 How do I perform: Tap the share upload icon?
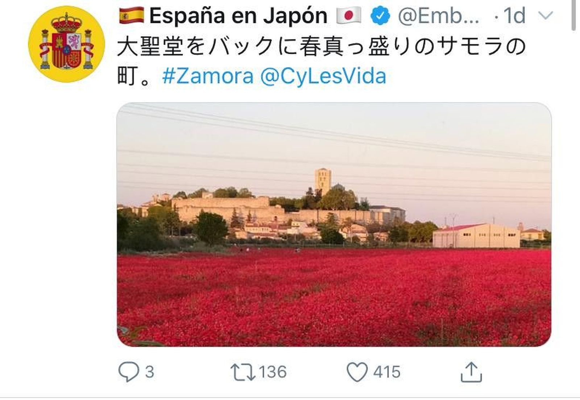[x=471, y=372]
